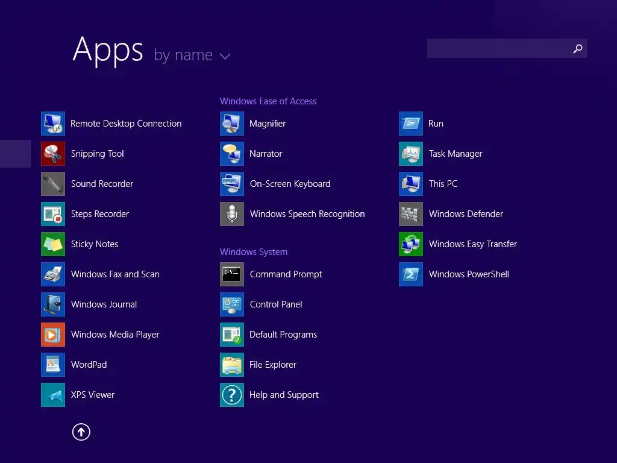The image size is (617, 463).
Task: Click the 'This PC' label
Action: (443, 184)
